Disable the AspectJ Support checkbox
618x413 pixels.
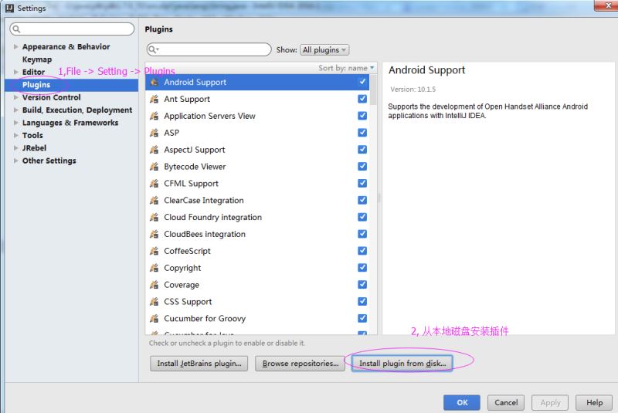[x=362, y=150]
